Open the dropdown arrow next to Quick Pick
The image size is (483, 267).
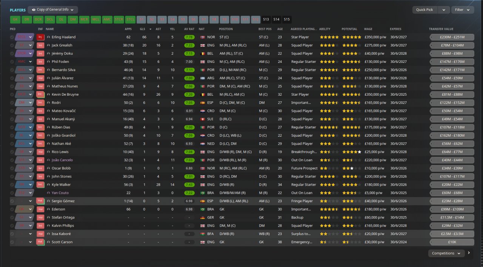[443, 10]
